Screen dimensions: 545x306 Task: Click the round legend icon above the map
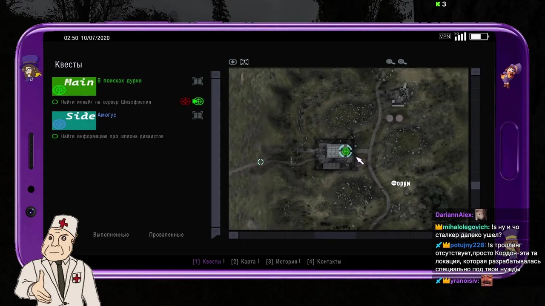pyautogui.click(x=232, y=62)
